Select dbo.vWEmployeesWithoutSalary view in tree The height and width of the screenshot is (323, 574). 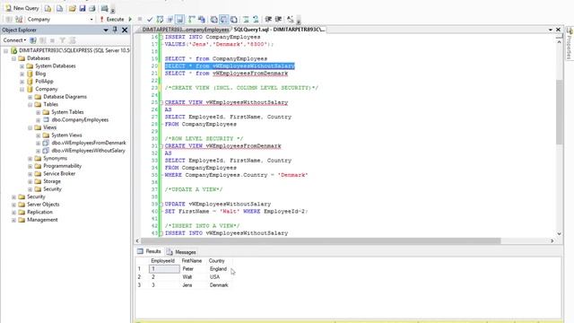pyautogui.click(x=88, y=151)
